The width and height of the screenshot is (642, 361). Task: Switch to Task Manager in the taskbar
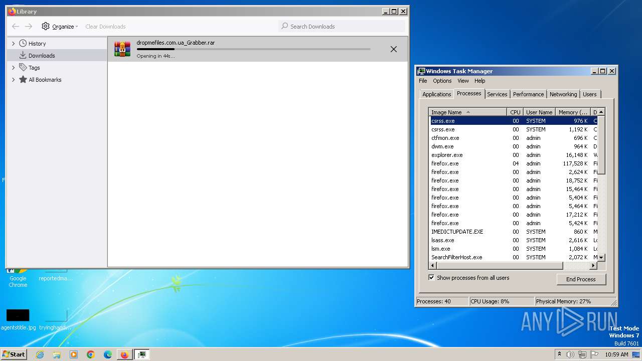tap(142, 354)
